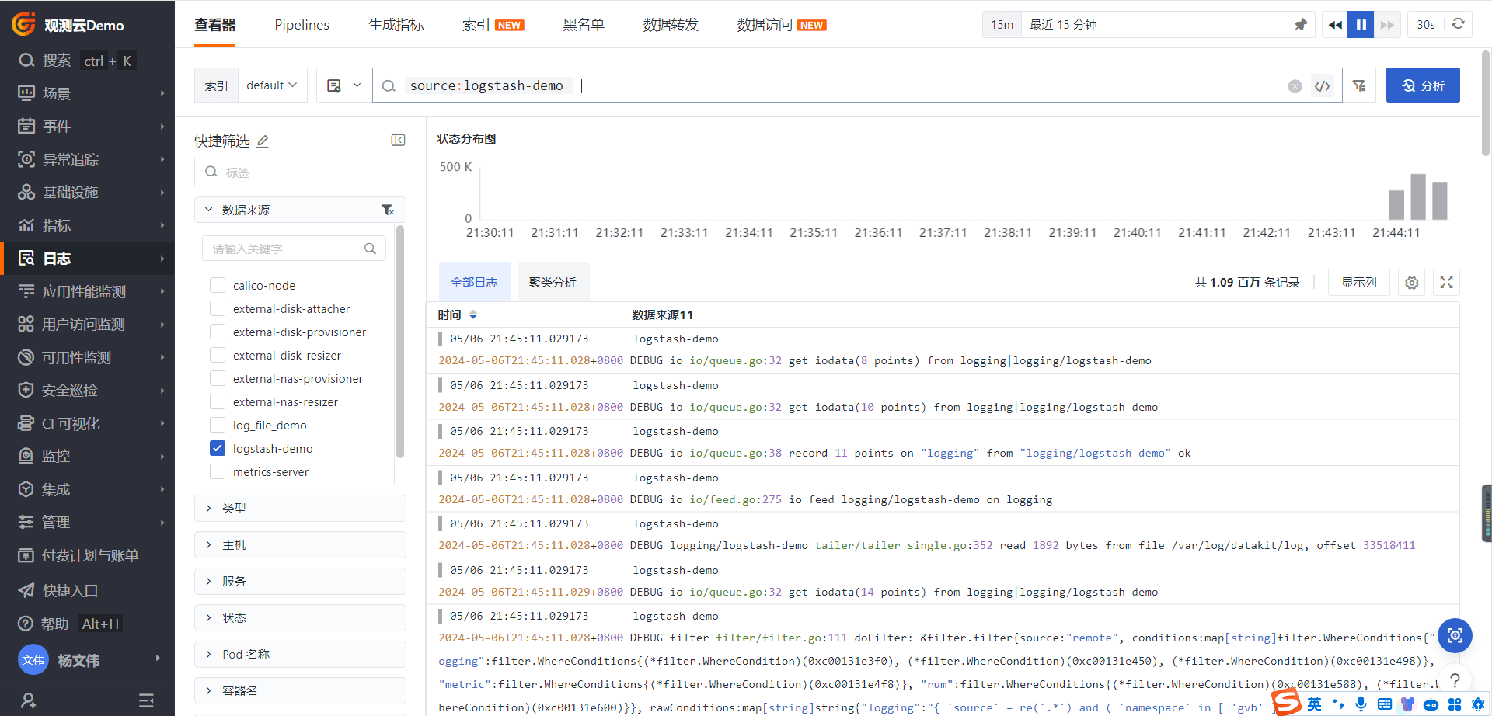Switch to the 黑名单 tab
Viewport: 1492px width, 716px height.
[584, 25]
